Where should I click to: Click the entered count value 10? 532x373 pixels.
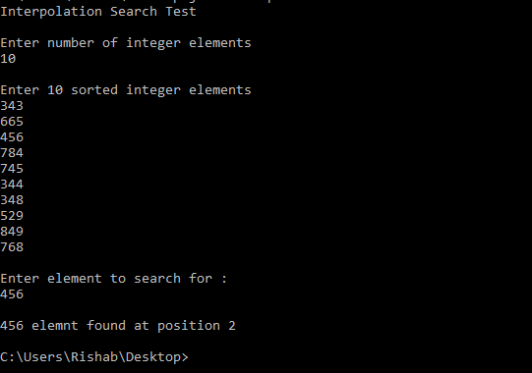pyautogui.click(x=8, y=59)
